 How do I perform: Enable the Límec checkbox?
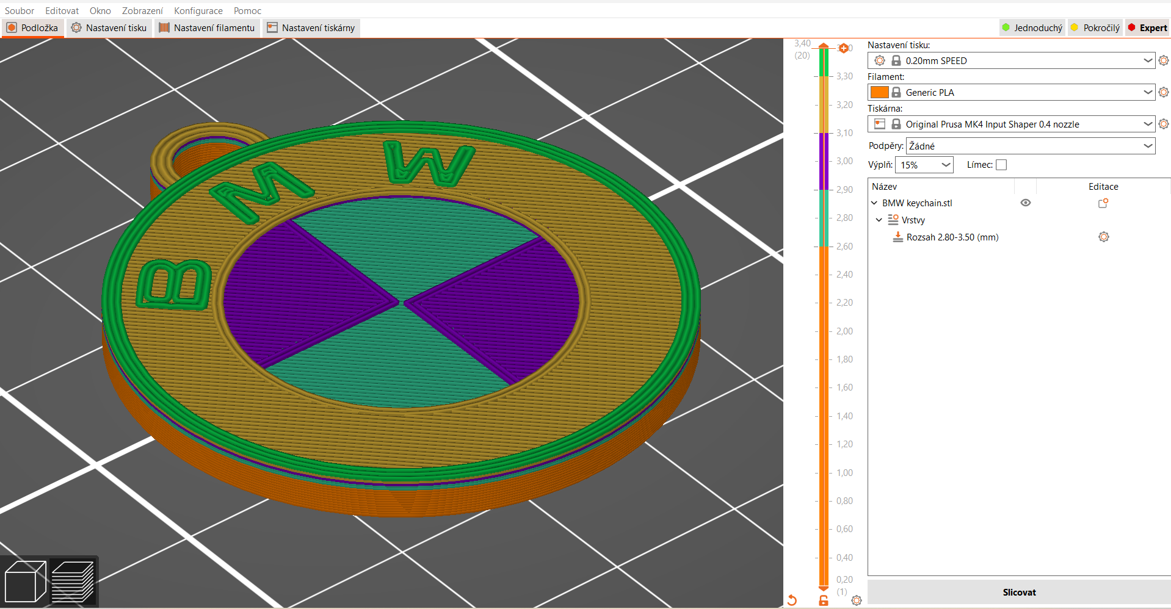[1001, 165]
